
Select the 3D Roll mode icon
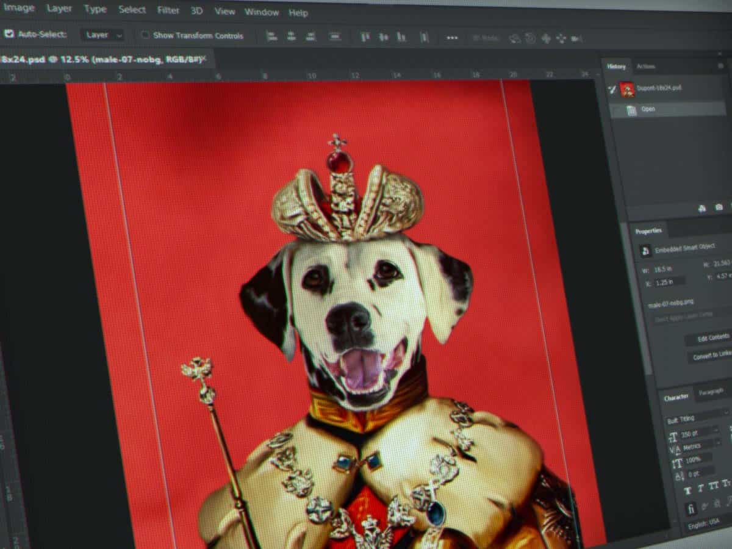point(530,38)
